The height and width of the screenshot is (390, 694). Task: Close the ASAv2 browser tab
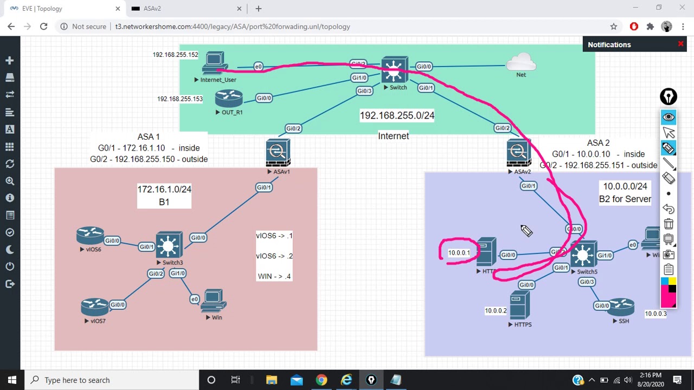pyautogui.click(x=240, y=9)
